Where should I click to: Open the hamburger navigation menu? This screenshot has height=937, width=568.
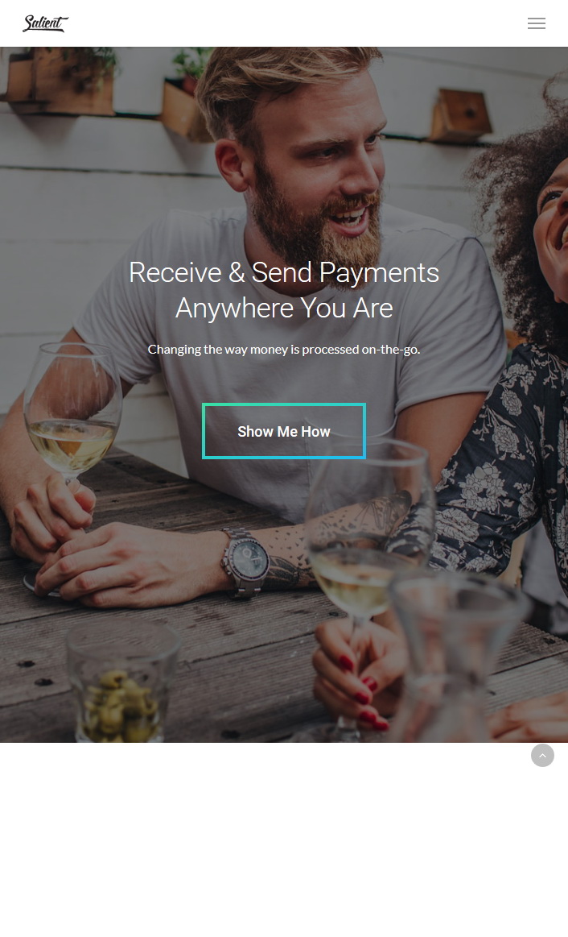pyautogui.click(x=537, y=23)
